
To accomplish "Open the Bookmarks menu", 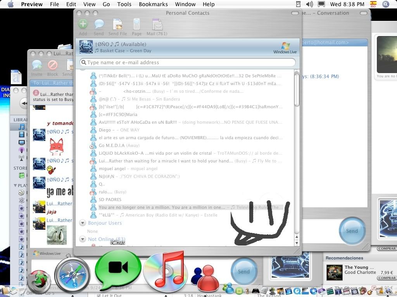I will pyautogui.click(x=154, y=4).
